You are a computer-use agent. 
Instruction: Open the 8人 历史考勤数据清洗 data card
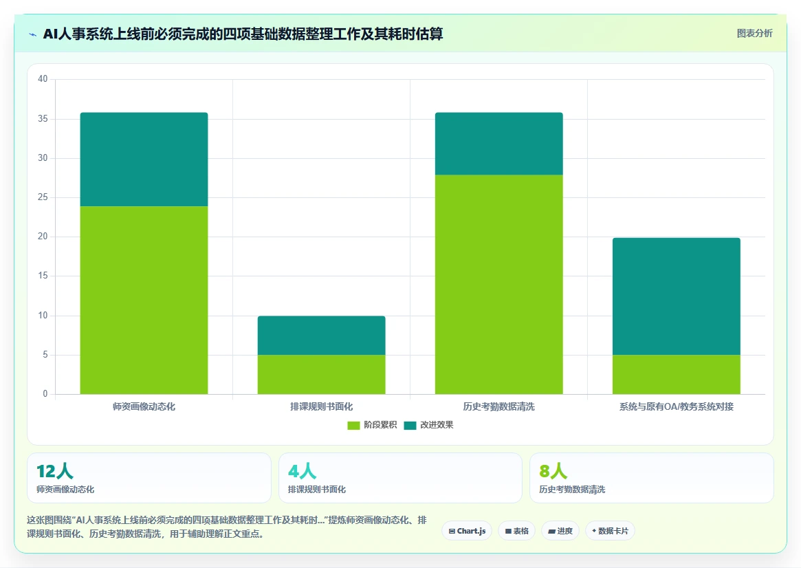tap(652, 478)
